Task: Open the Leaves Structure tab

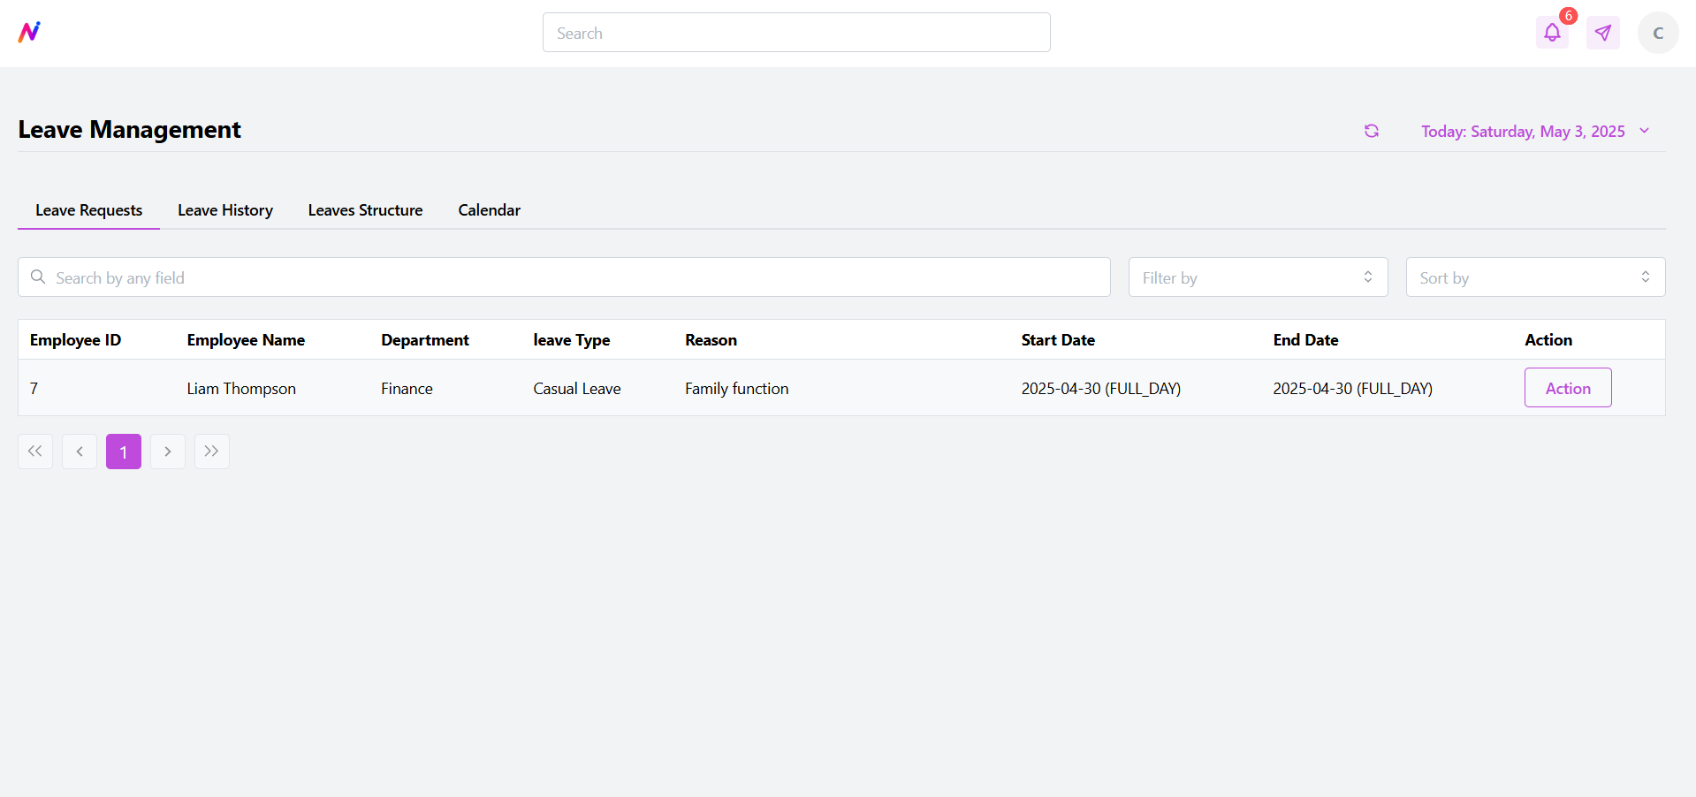Action: tap(365, 210)
